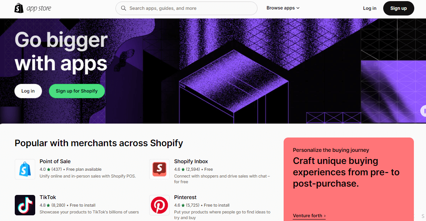Open Shopify Inbox's 2,594 reviews
Viewport: 426px width, 221px height.
[x=193, y=169]
